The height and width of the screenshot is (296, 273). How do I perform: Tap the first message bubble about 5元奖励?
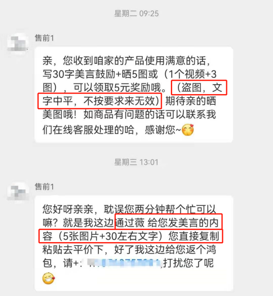tap(134, 95)
